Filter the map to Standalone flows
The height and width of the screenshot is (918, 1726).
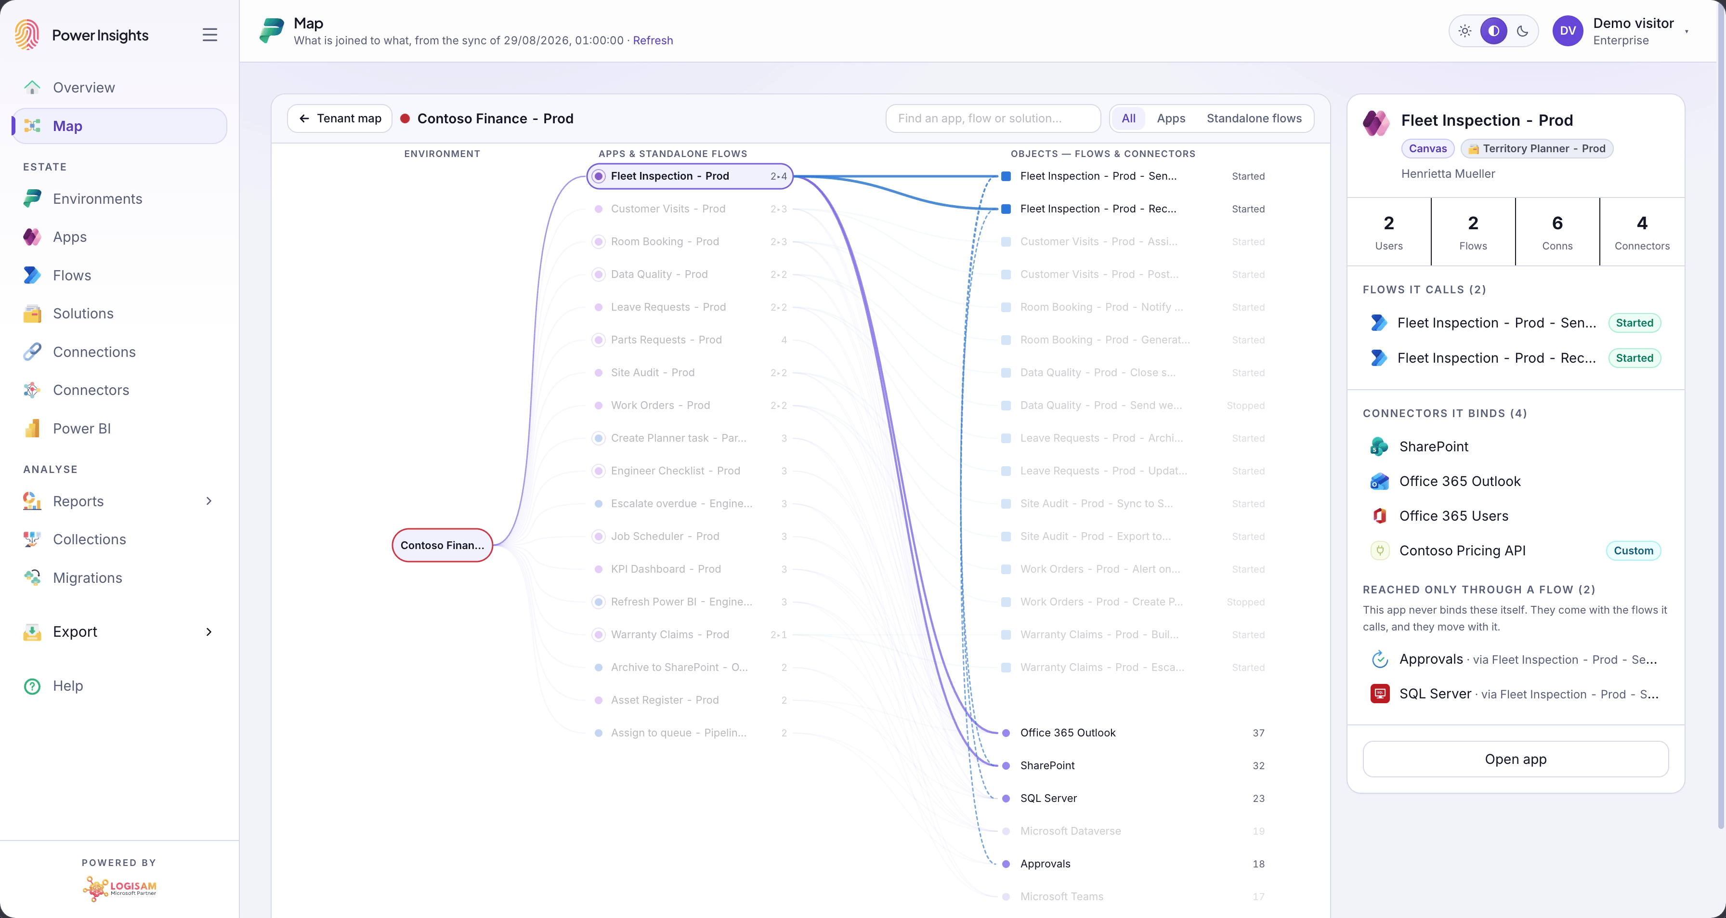tap(1254, 118)
